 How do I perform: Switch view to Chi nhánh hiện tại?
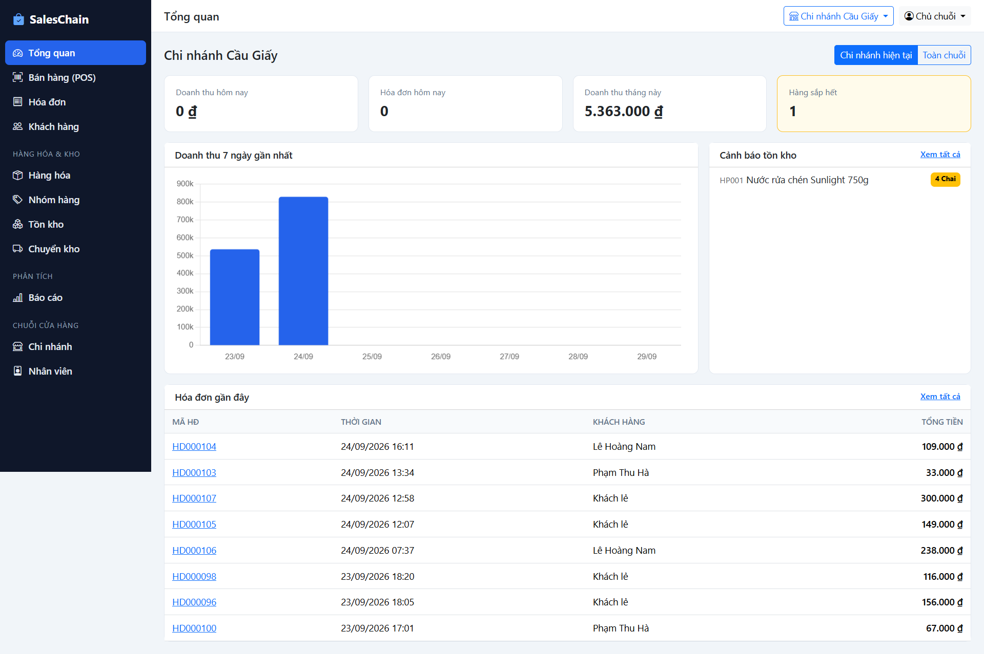(876, 55)
